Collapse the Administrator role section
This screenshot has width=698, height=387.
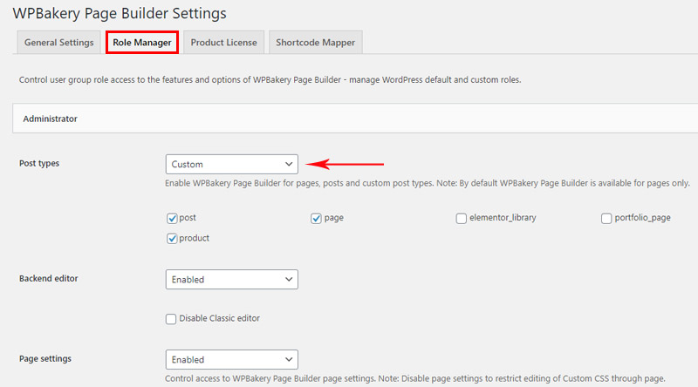pyautogui.click(x=355, y=119)
